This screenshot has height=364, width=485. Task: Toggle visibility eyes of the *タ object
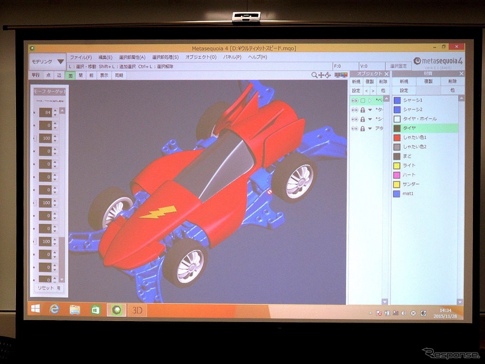pyautogui.click(x=355, y=110)
